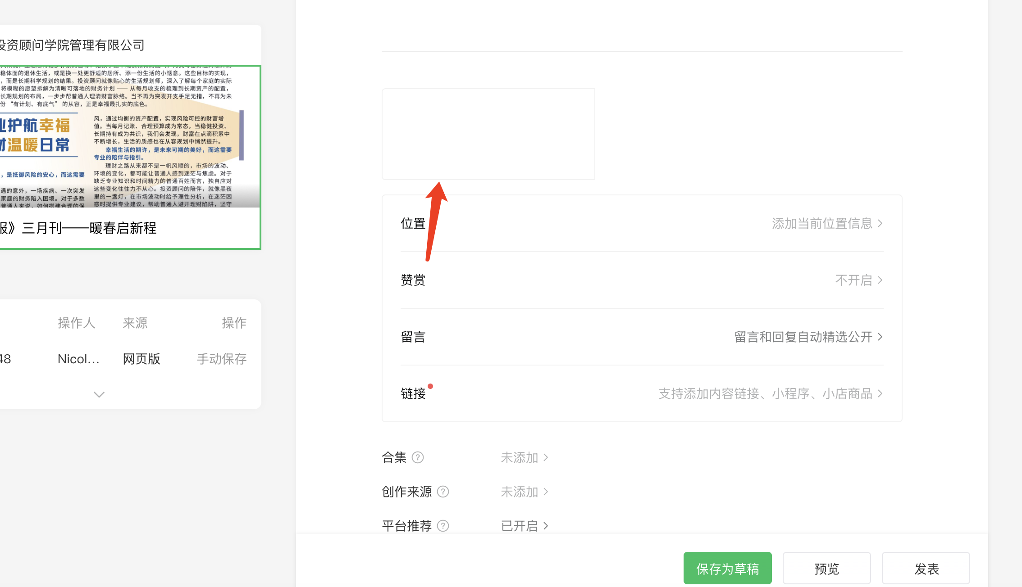Click the 发表 publish button
This screenshot has height=587, width=1022.
coord(926,569)
